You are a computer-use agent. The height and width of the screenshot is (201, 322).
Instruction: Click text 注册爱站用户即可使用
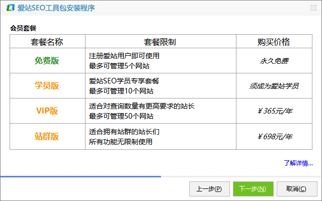click(124, 56)
